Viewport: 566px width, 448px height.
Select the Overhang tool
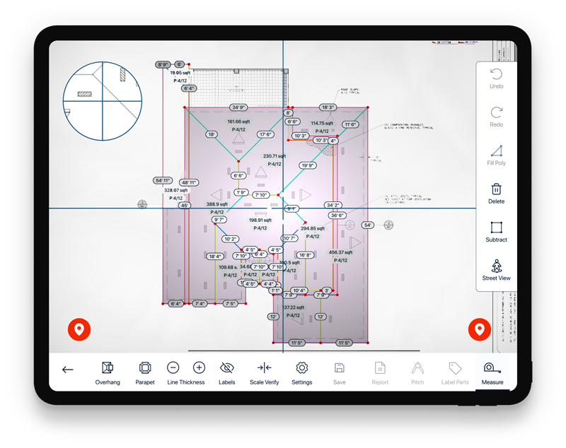point(108,372)
